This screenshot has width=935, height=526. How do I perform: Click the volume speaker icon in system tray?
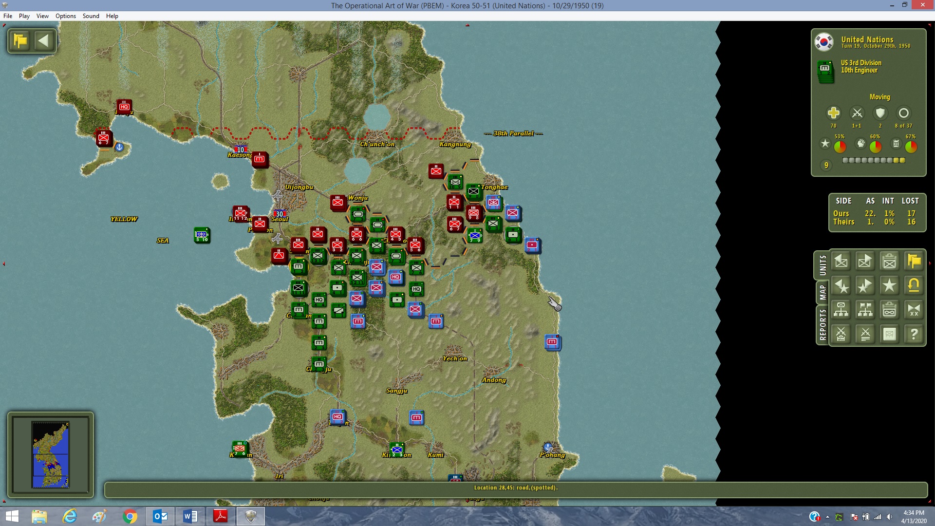890,517
